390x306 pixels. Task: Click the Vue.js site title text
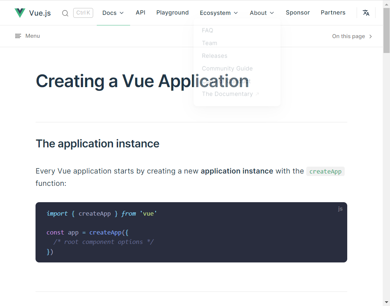coord(40,13)
